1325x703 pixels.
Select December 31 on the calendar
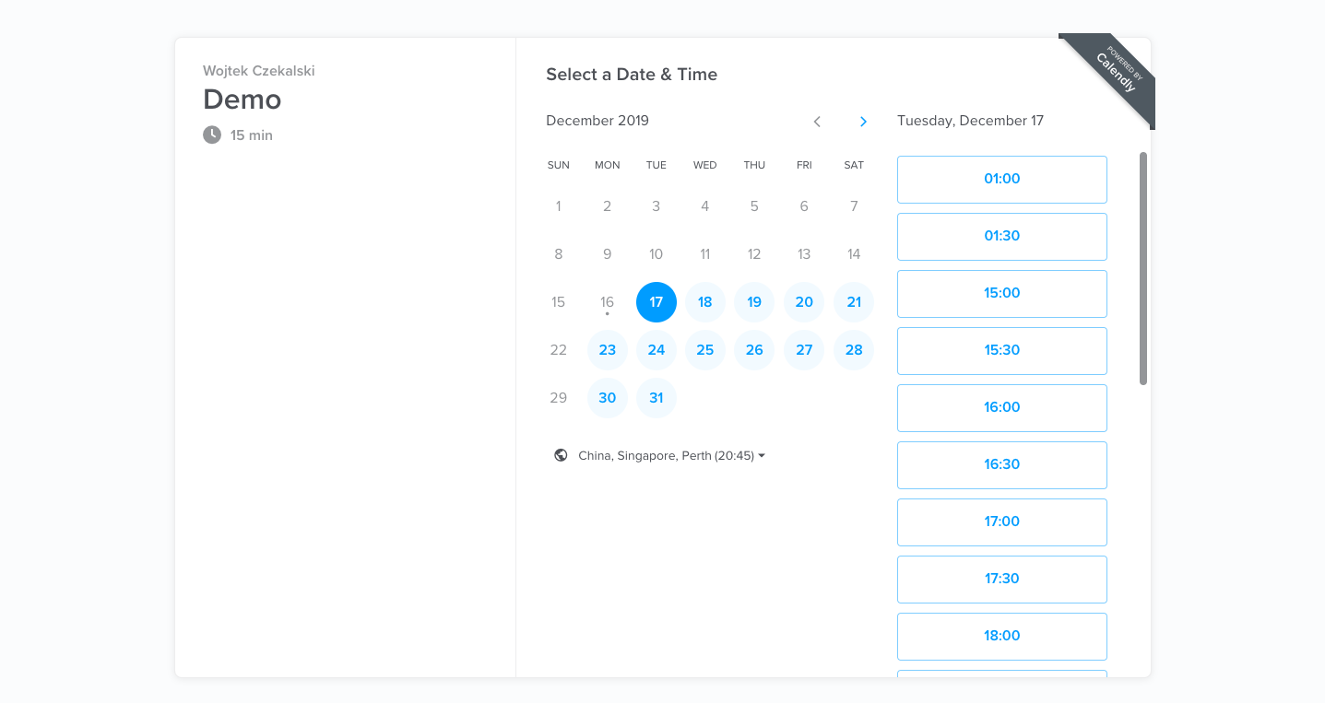pyautogui.click(x=657, y=398)
